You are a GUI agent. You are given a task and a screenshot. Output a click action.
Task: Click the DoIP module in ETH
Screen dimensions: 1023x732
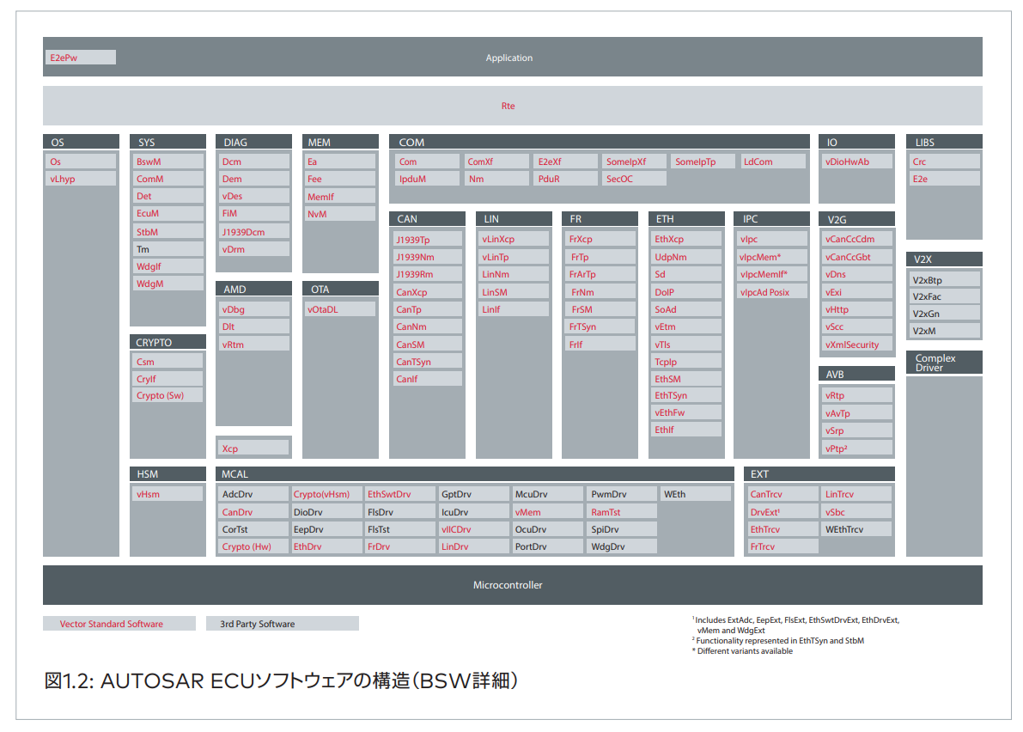[x=686, y=292]
